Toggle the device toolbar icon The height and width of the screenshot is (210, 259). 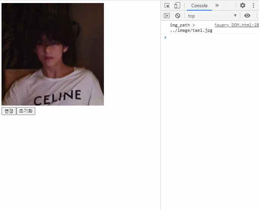click(x=177, y=5)
